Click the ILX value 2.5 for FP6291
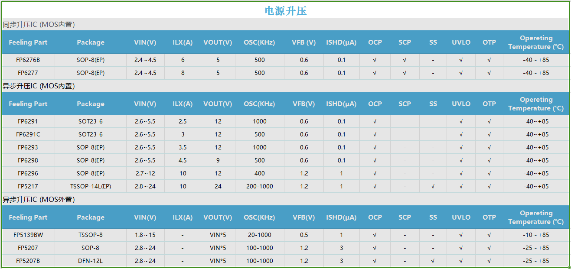 coord(183,121)
